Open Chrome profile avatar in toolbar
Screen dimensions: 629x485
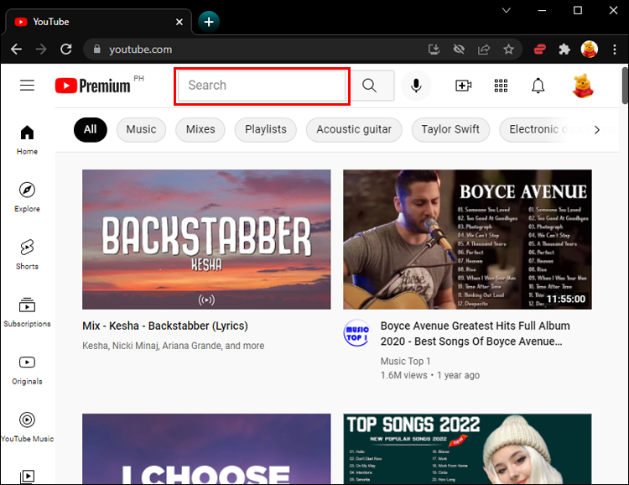(x=590, y=50)
